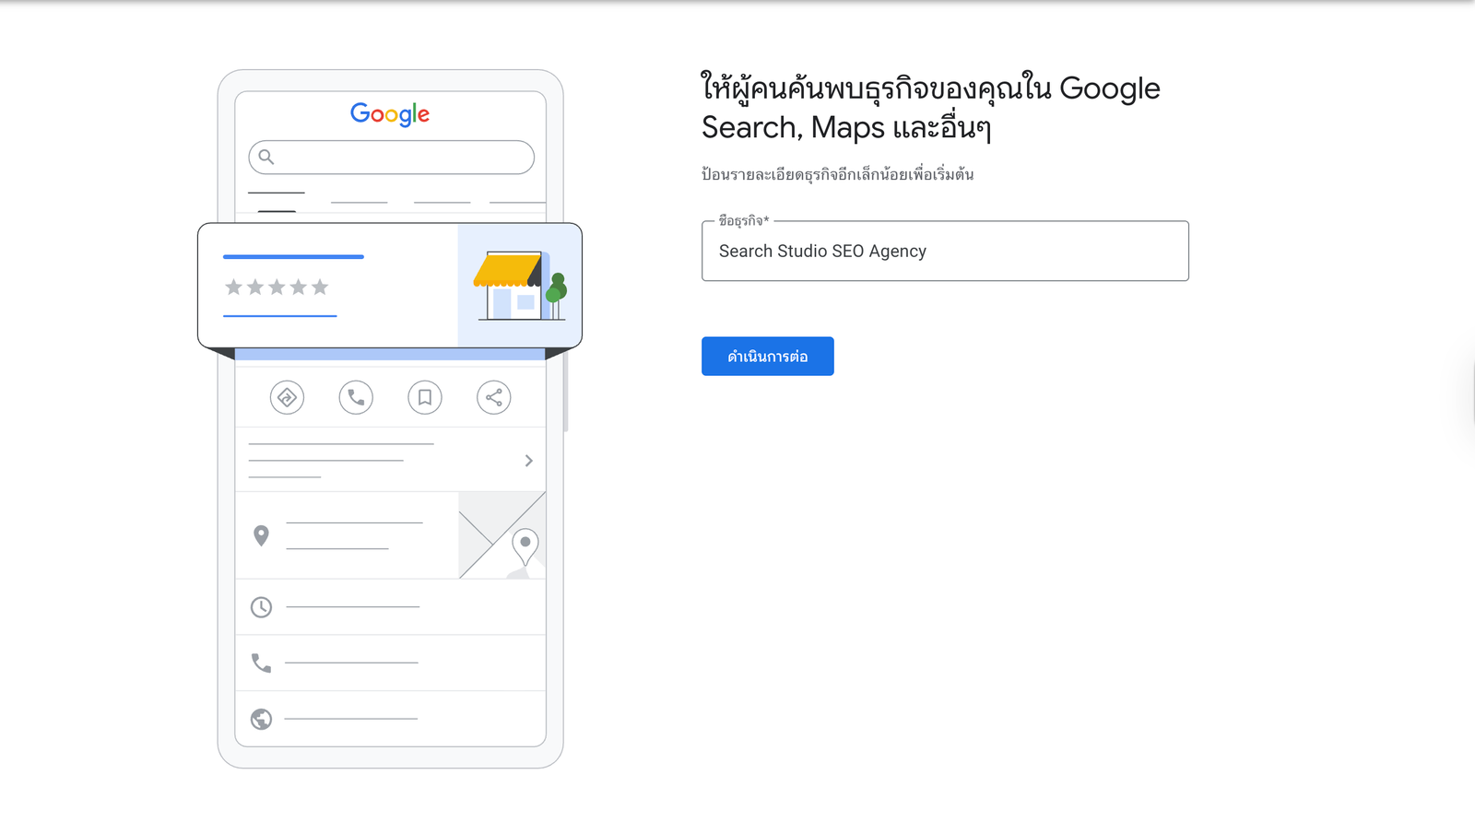Click the share icon in phone mockup
This screenshot has height=833, width=1475.
pyautogui.click(x=494, y=398)
